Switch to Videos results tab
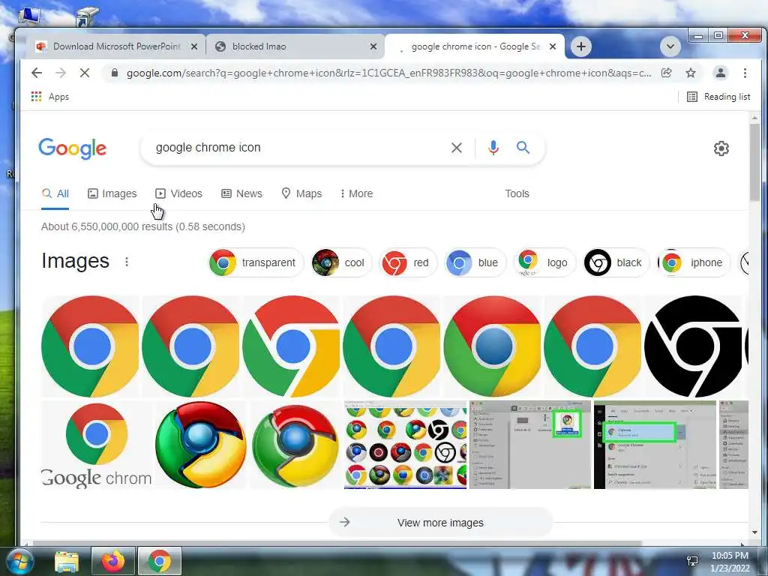The width and height of the screenshot is (768, 576). point(178,194)
